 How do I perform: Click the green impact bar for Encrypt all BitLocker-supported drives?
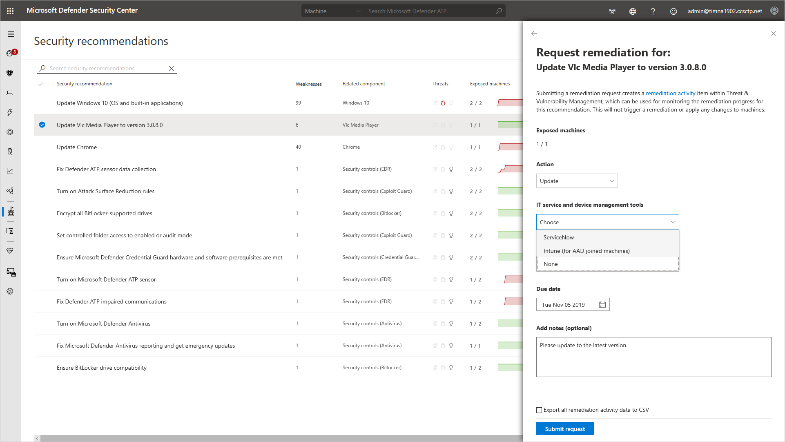[x=511, y=213]
